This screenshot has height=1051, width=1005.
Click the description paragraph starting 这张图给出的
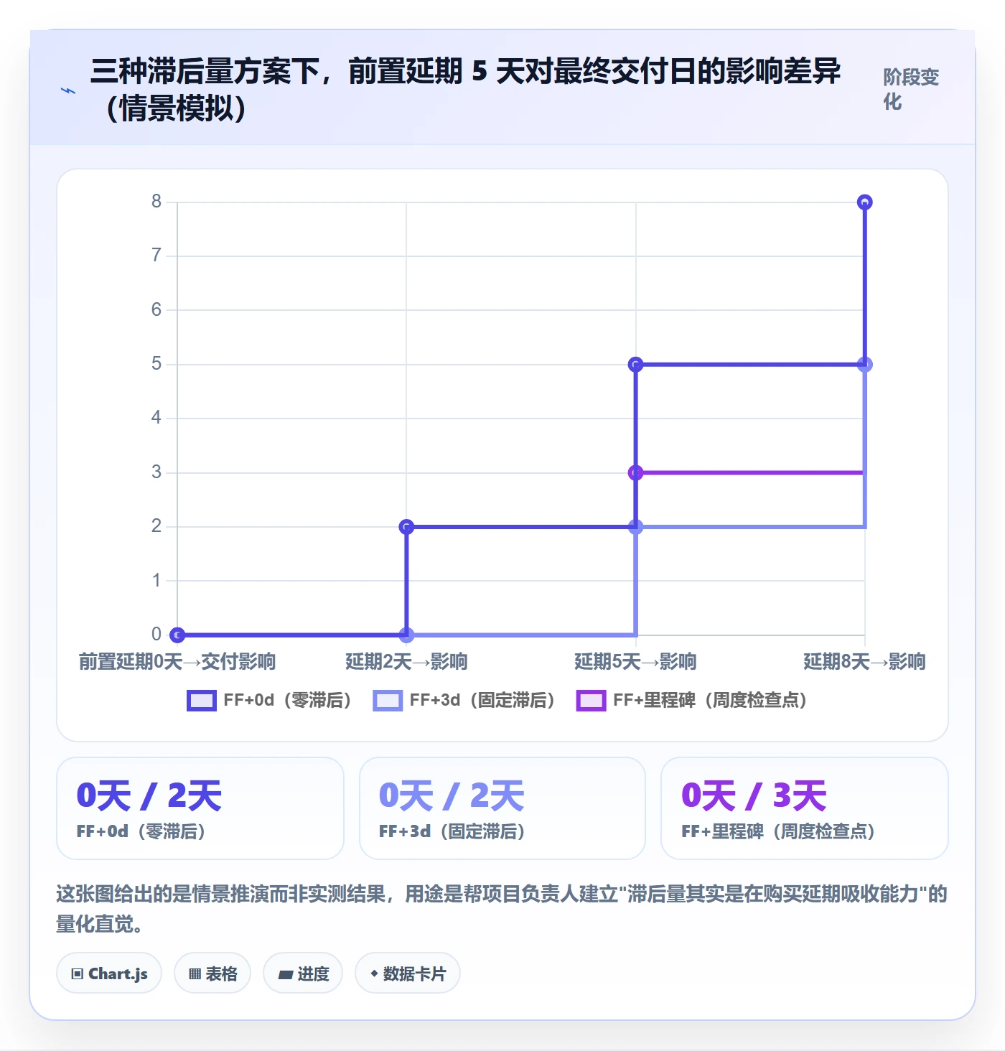(502, 908)
